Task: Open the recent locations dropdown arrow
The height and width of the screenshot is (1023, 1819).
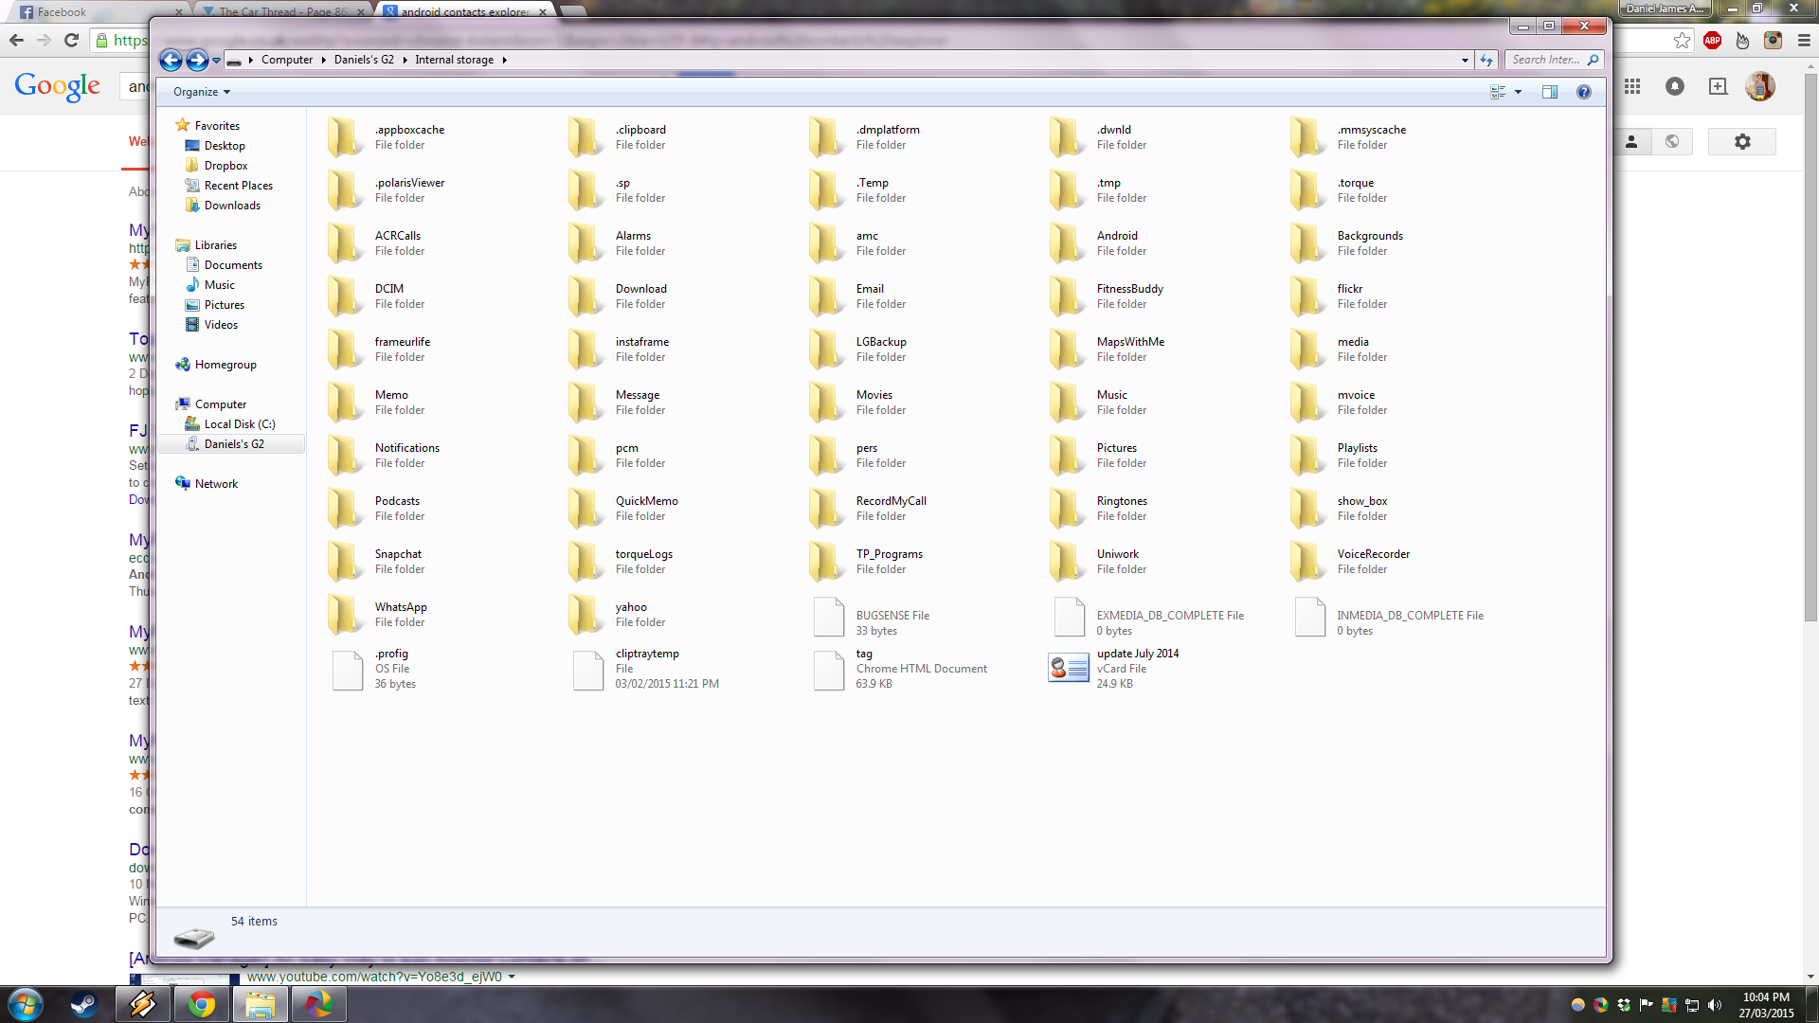Action: point(216,60)
